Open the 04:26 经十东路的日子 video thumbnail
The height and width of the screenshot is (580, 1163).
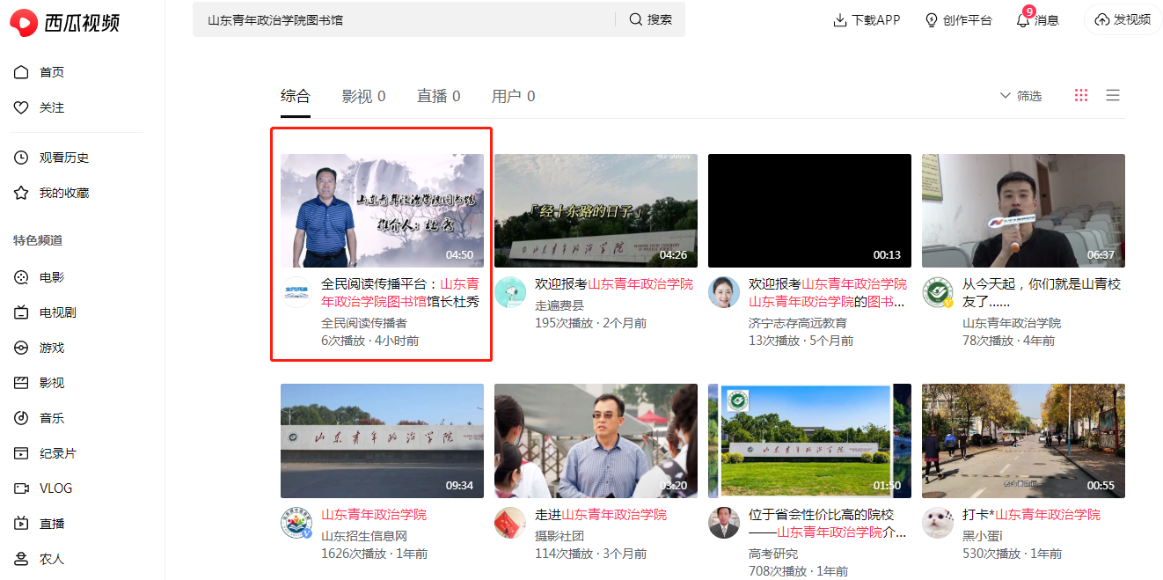(x=596, y=210)
